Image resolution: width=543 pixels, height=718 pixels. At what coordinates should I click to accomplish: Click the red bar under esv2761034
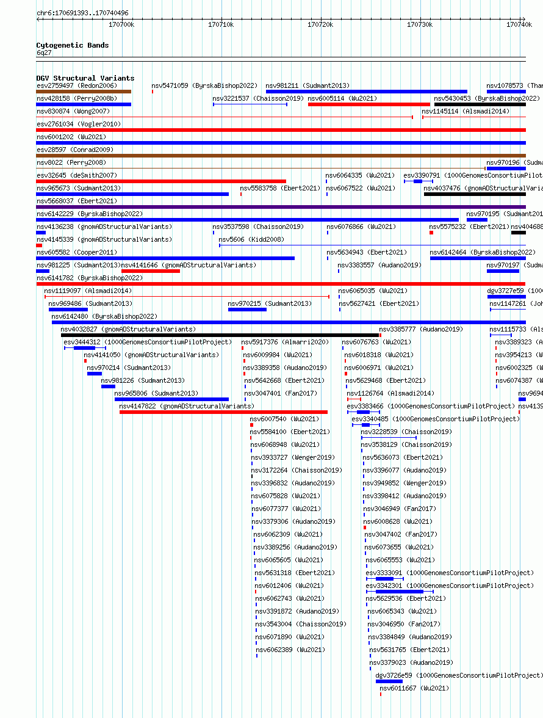[x=281, y=130]
